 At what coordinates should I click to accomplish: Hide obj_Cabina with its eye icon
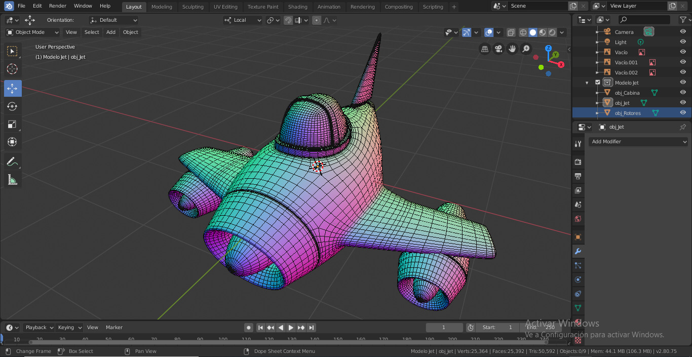coord(683,93)
